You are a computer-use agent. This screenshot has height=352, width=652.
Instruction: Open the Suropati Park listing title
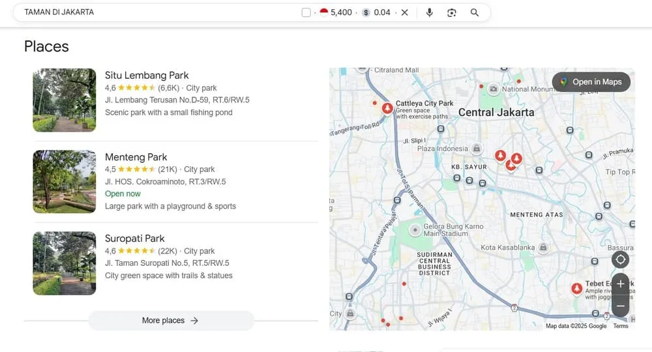[135, 239]
